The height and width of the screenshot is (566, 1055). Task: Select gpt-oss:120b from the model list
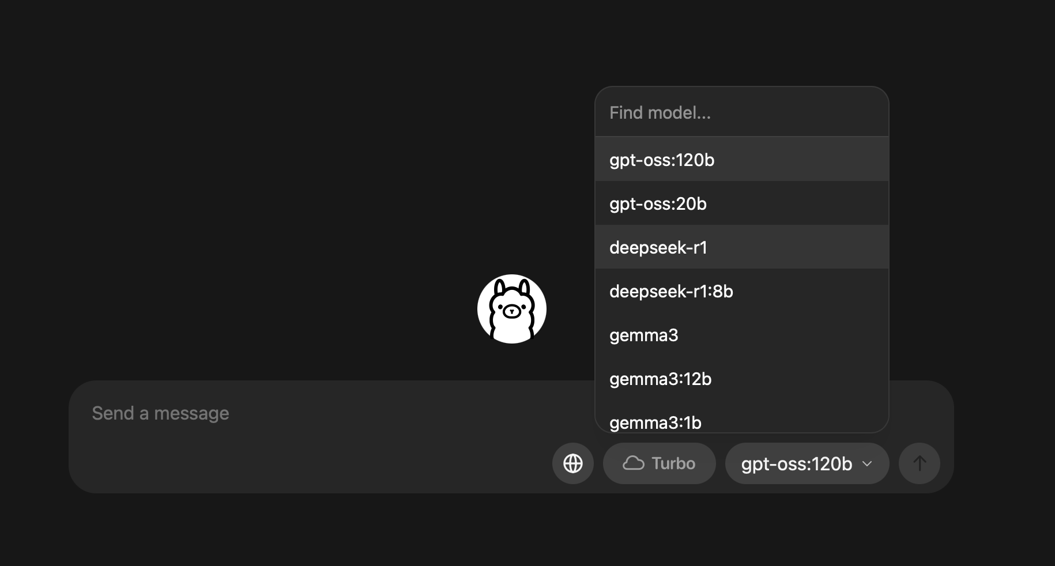742,160
